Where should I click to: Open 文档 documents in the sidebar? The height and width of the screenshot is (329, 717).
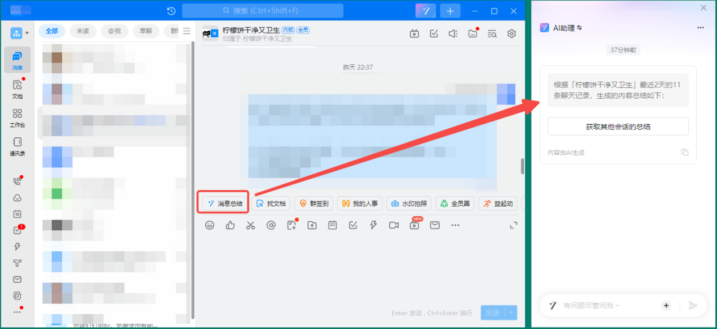(17, 89)
